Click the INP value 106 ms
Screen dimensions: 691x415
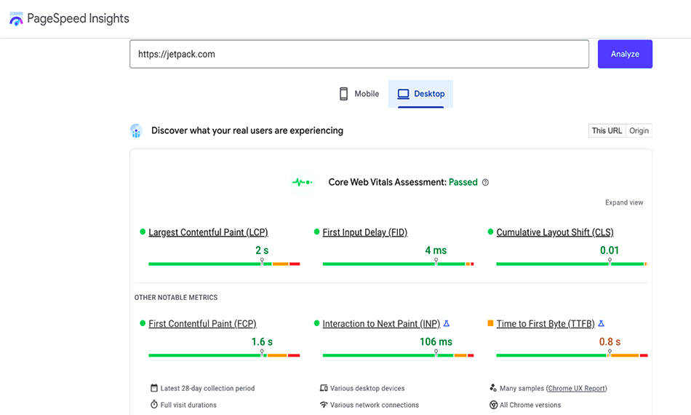(436, 341)
